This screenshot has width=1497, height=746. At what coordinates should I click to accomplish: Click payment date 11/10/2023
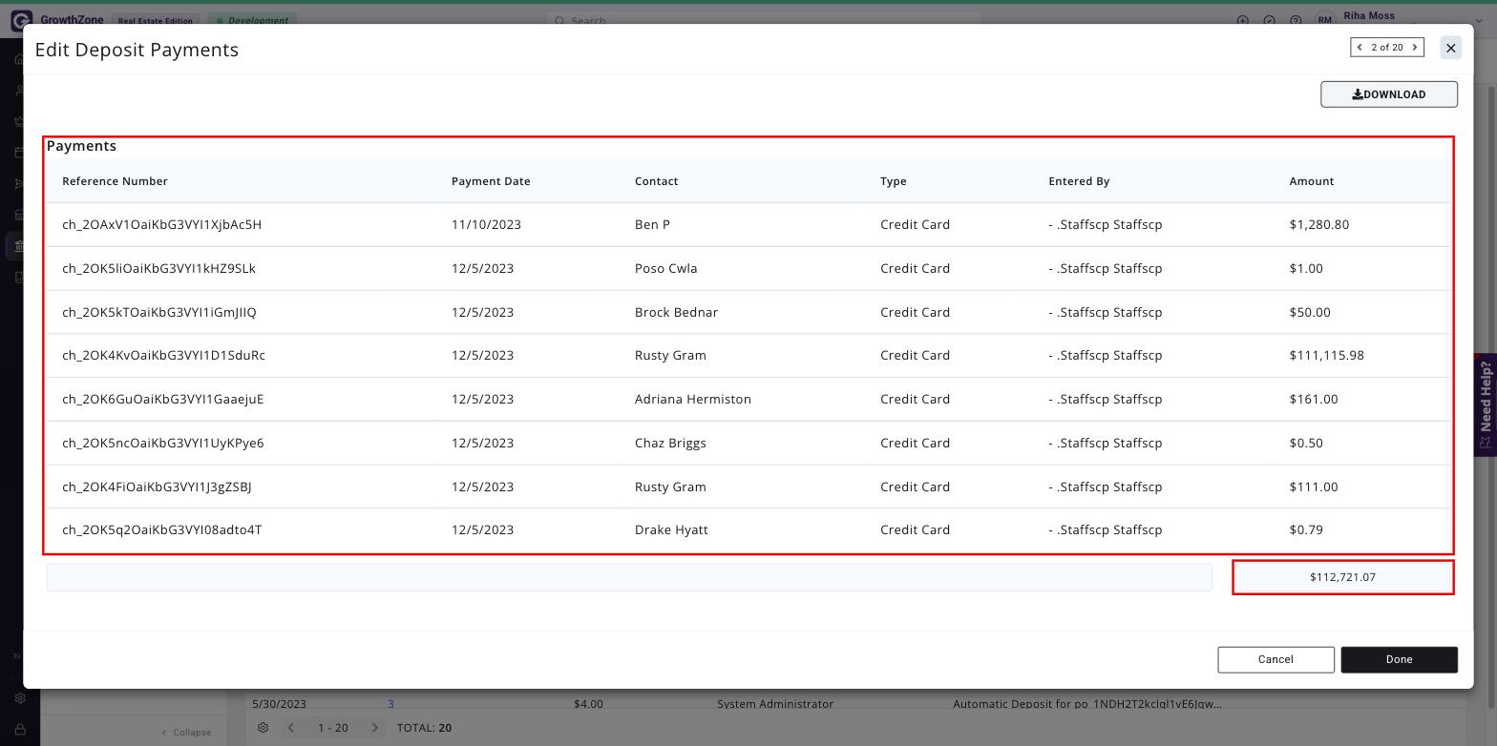pyautogui.click(x=486, y=225)
